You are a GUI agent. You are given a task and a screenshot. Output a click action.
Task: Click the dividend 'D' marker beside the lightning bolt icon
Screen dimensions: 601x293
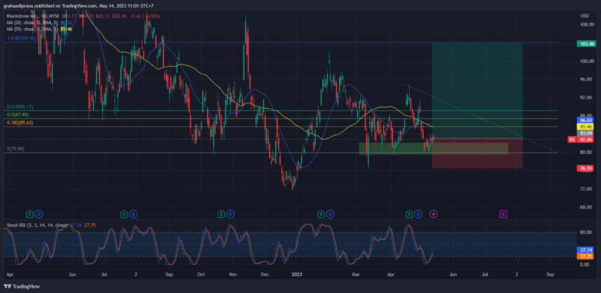click(418, 214)
